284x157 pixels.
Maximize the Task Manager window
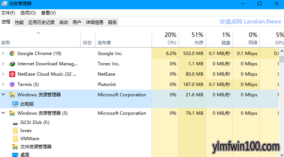[260, 4]
